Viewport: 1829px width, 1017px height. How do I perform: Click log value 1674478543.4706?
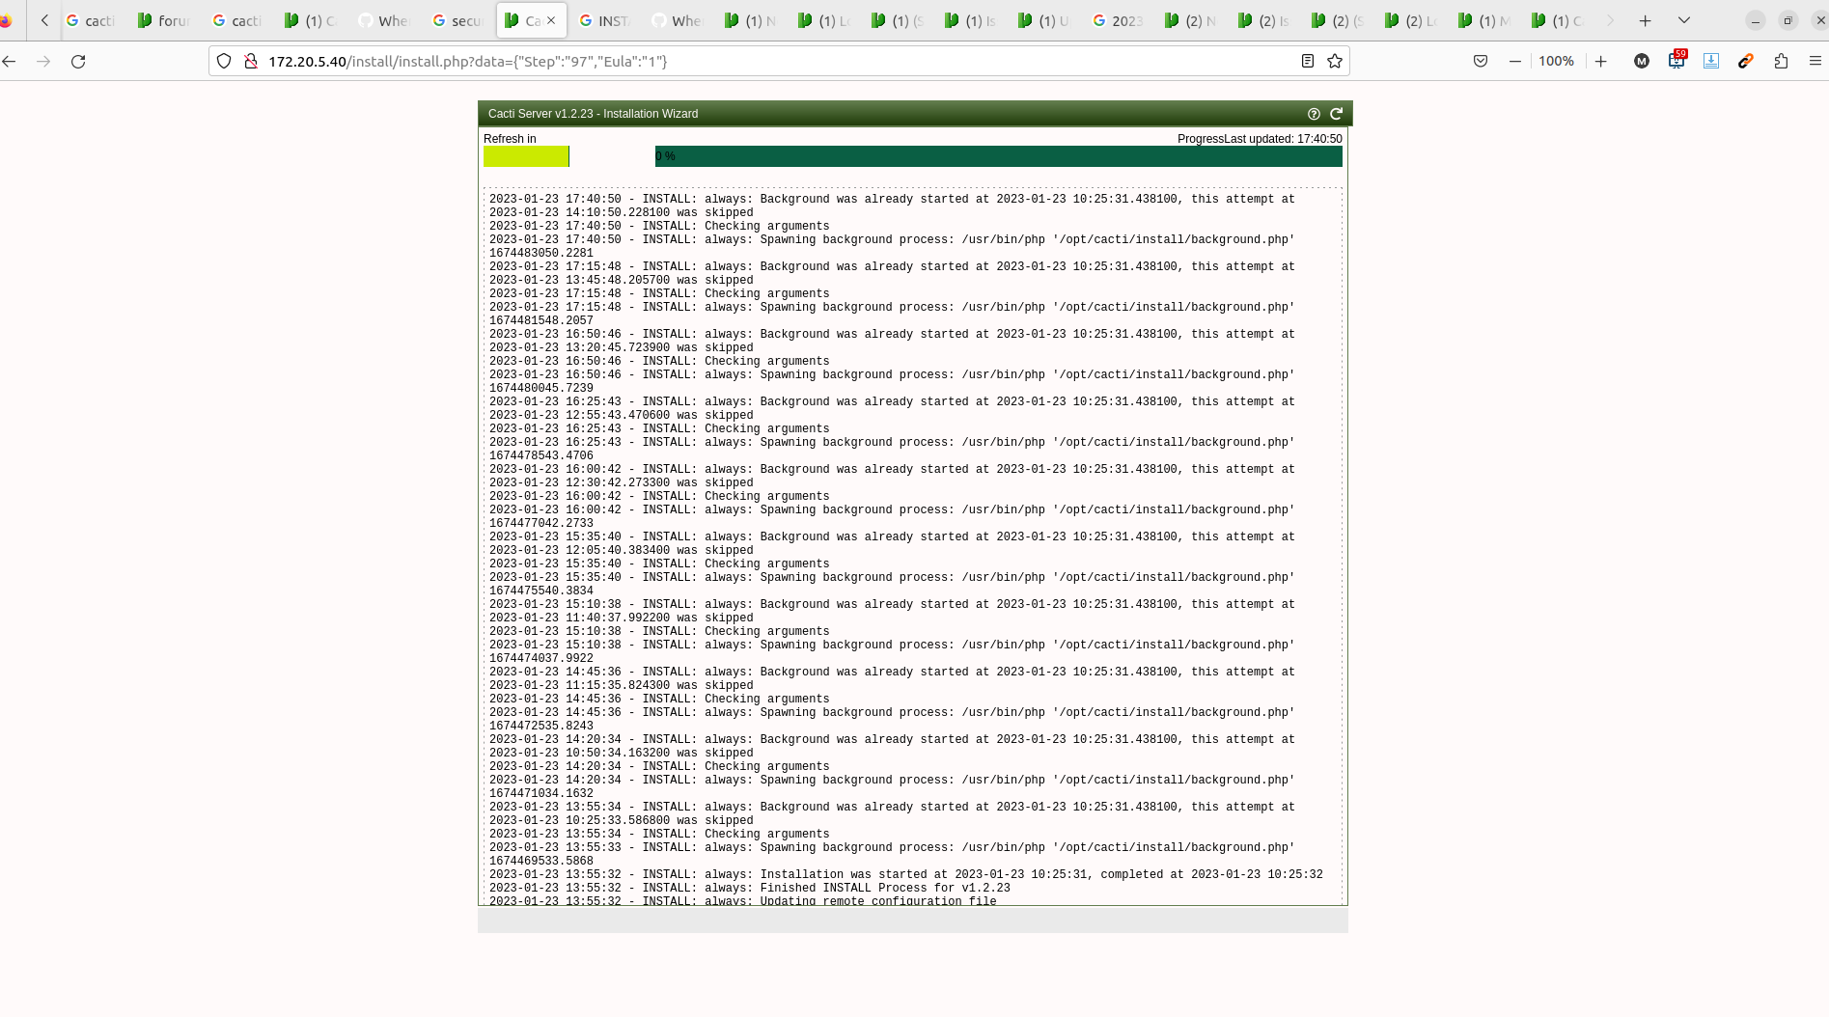click(541, 455)
